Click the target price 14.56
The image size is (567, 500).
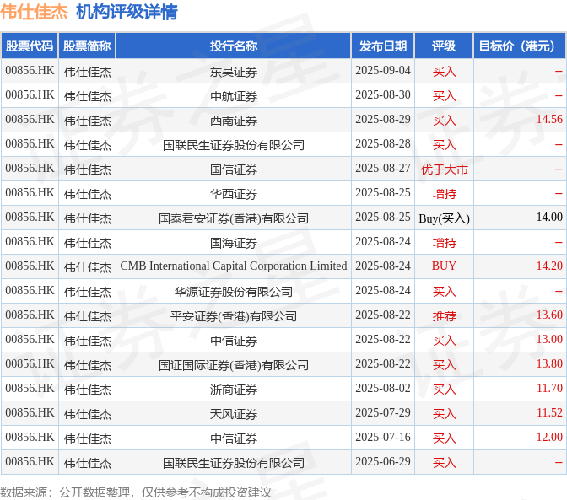(549, 119)
